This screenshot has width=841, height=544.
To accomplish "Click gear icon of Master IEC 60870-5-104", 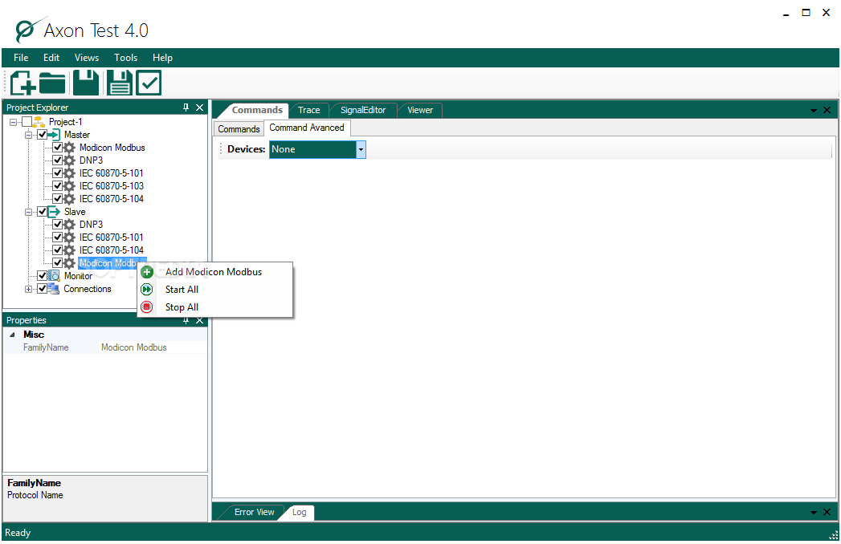I will coord(69,199).
